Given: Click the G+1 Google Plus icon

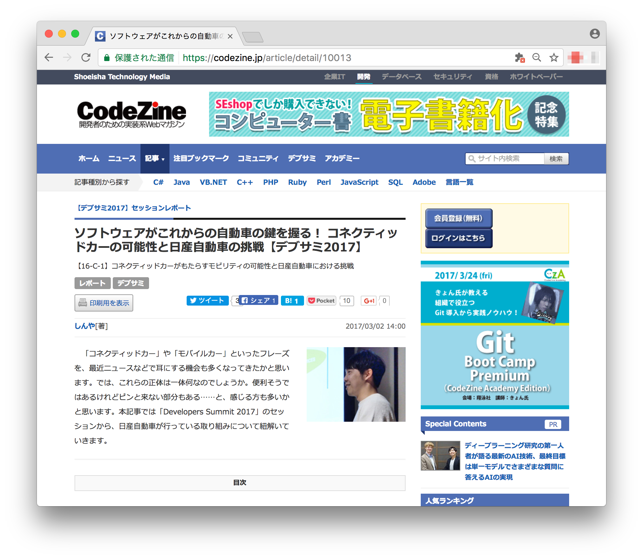Looking at the screenshot, I should [369, 301].
